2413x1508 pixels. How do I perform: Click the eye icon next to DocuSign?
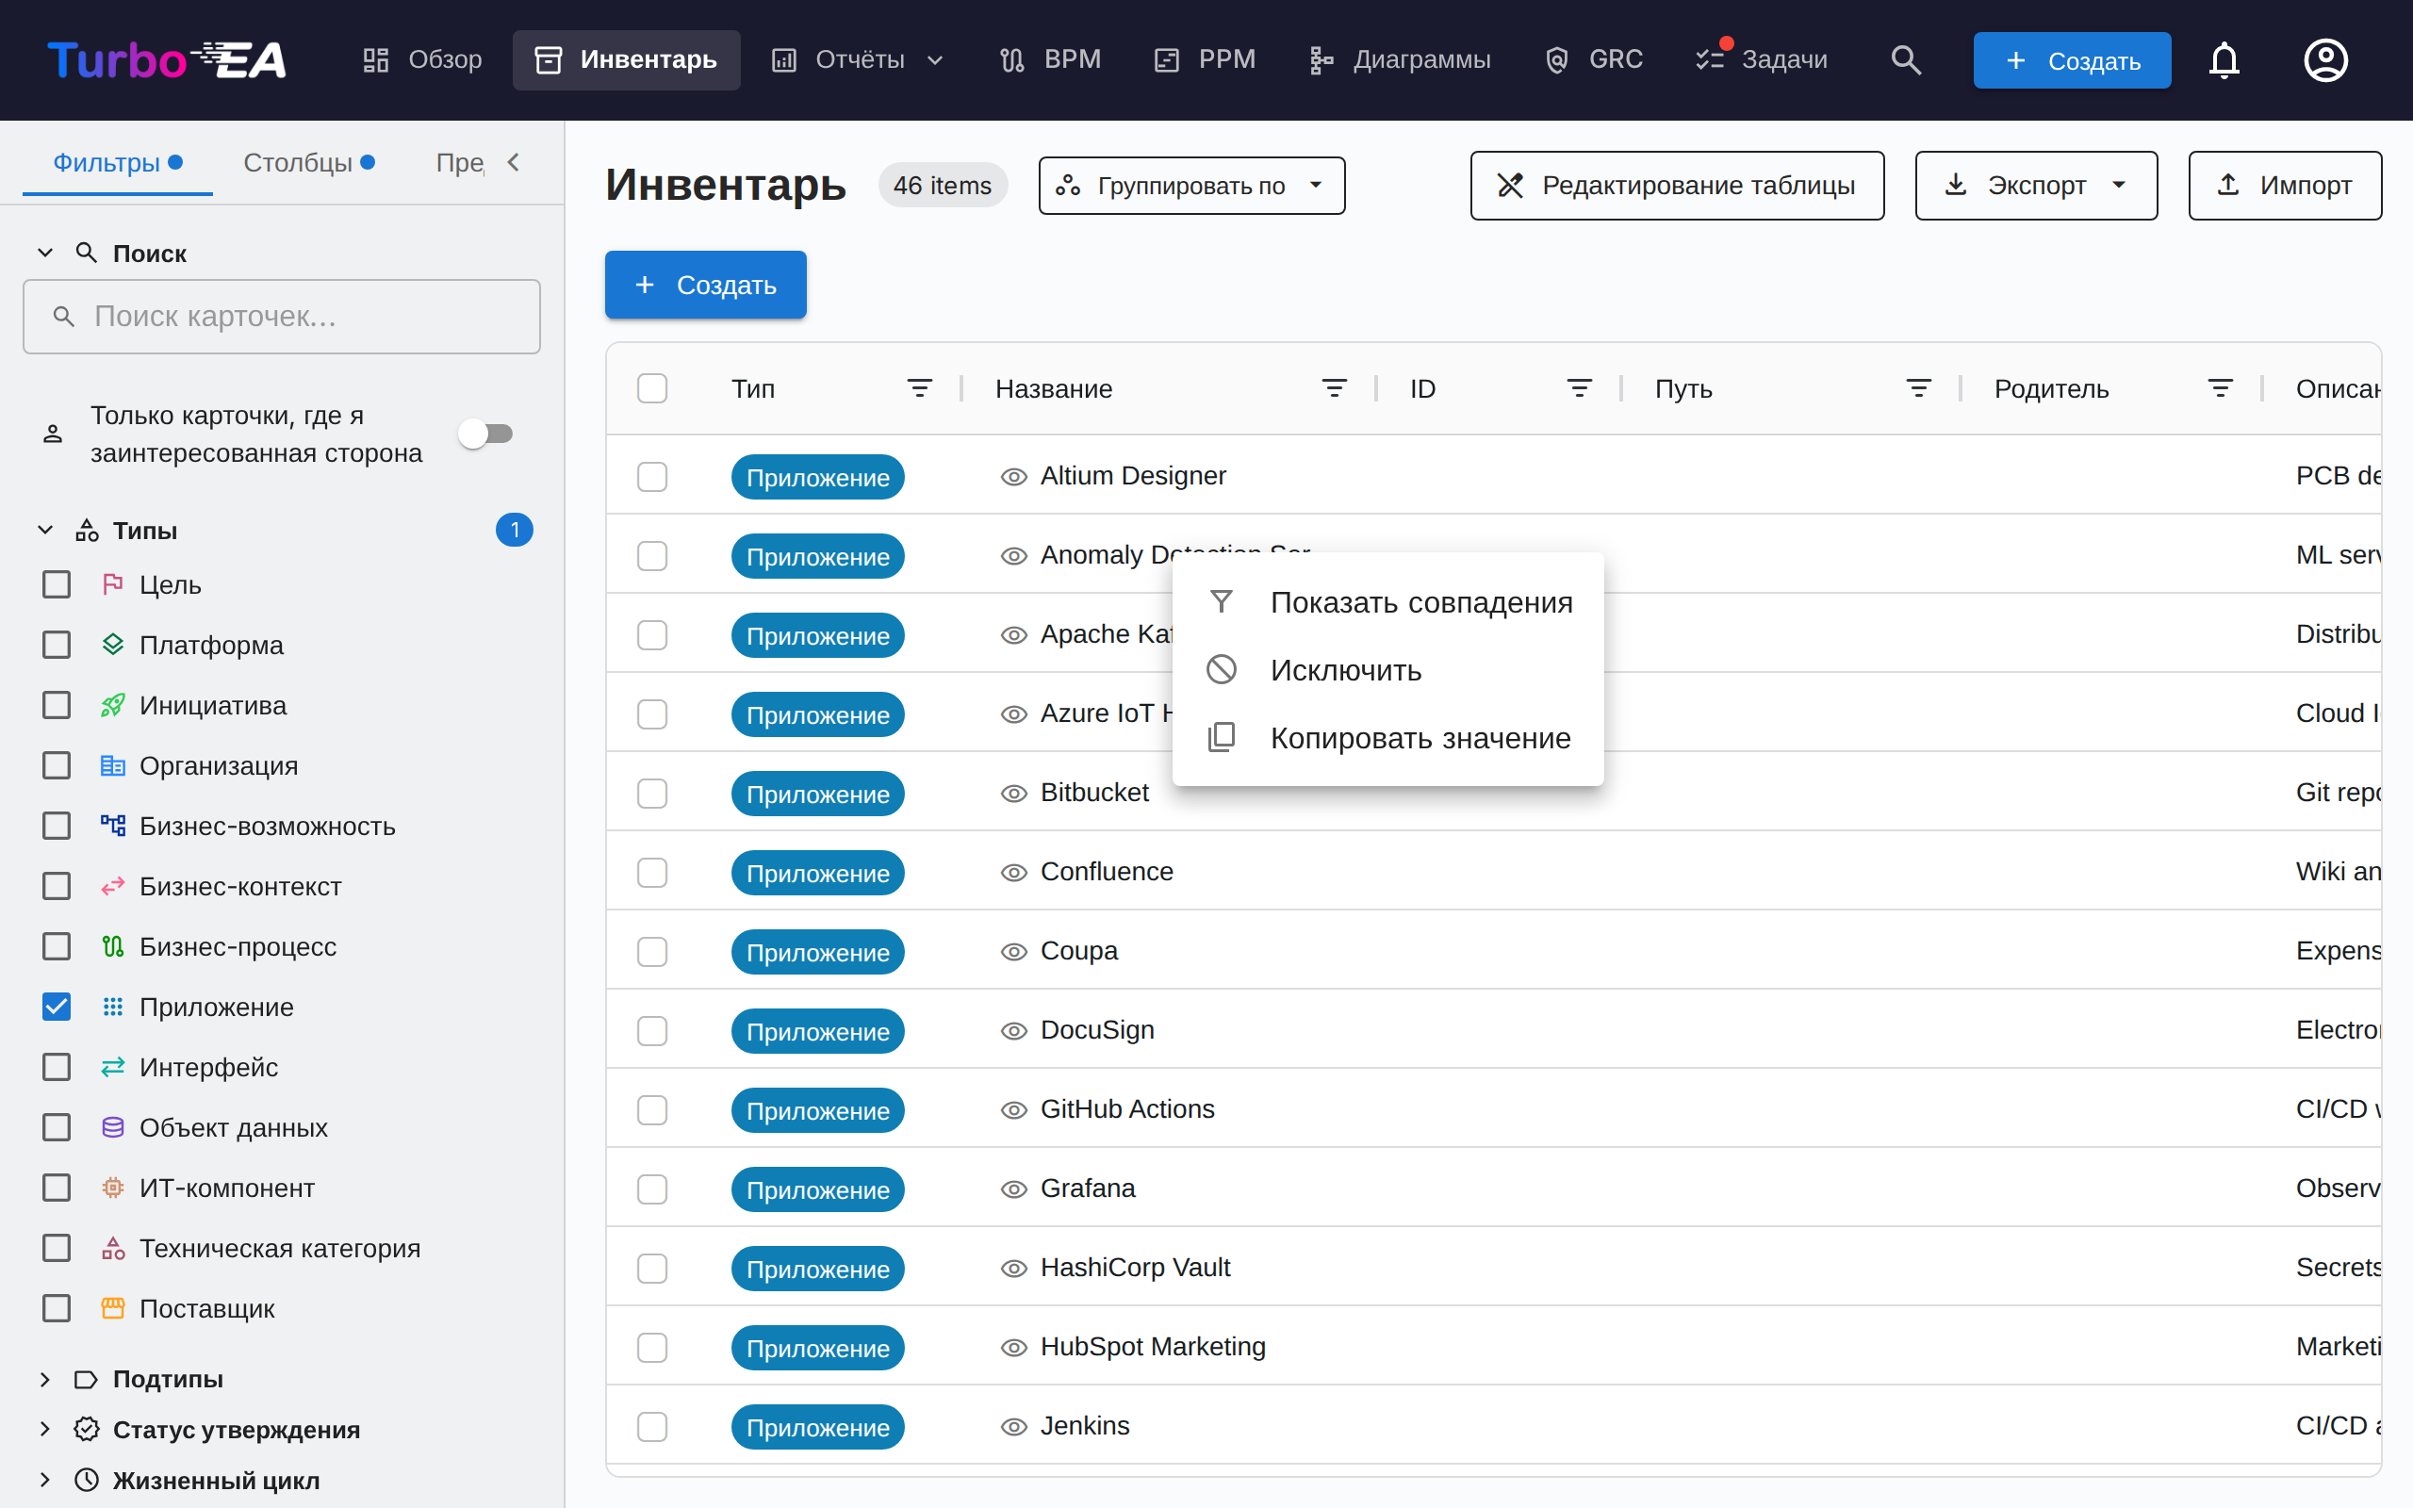pyautogui.click(x=1014, y=1031)
